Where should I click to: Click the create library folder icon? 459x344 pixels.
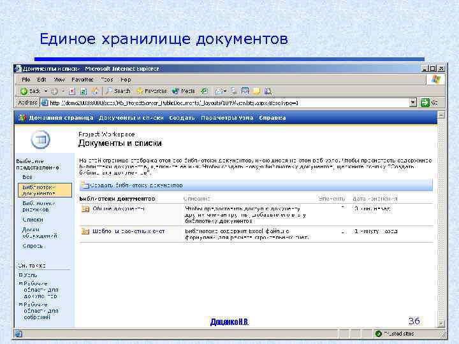[85, 185]
